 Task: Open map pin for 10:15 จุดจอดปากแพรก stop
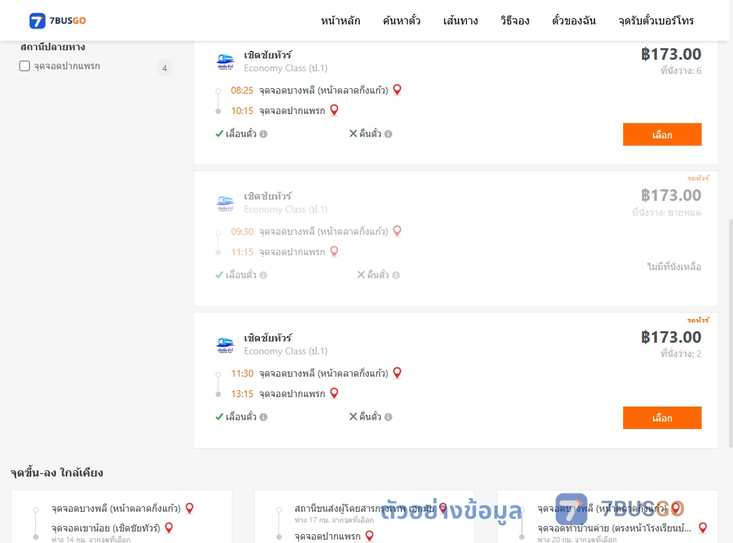334,110
